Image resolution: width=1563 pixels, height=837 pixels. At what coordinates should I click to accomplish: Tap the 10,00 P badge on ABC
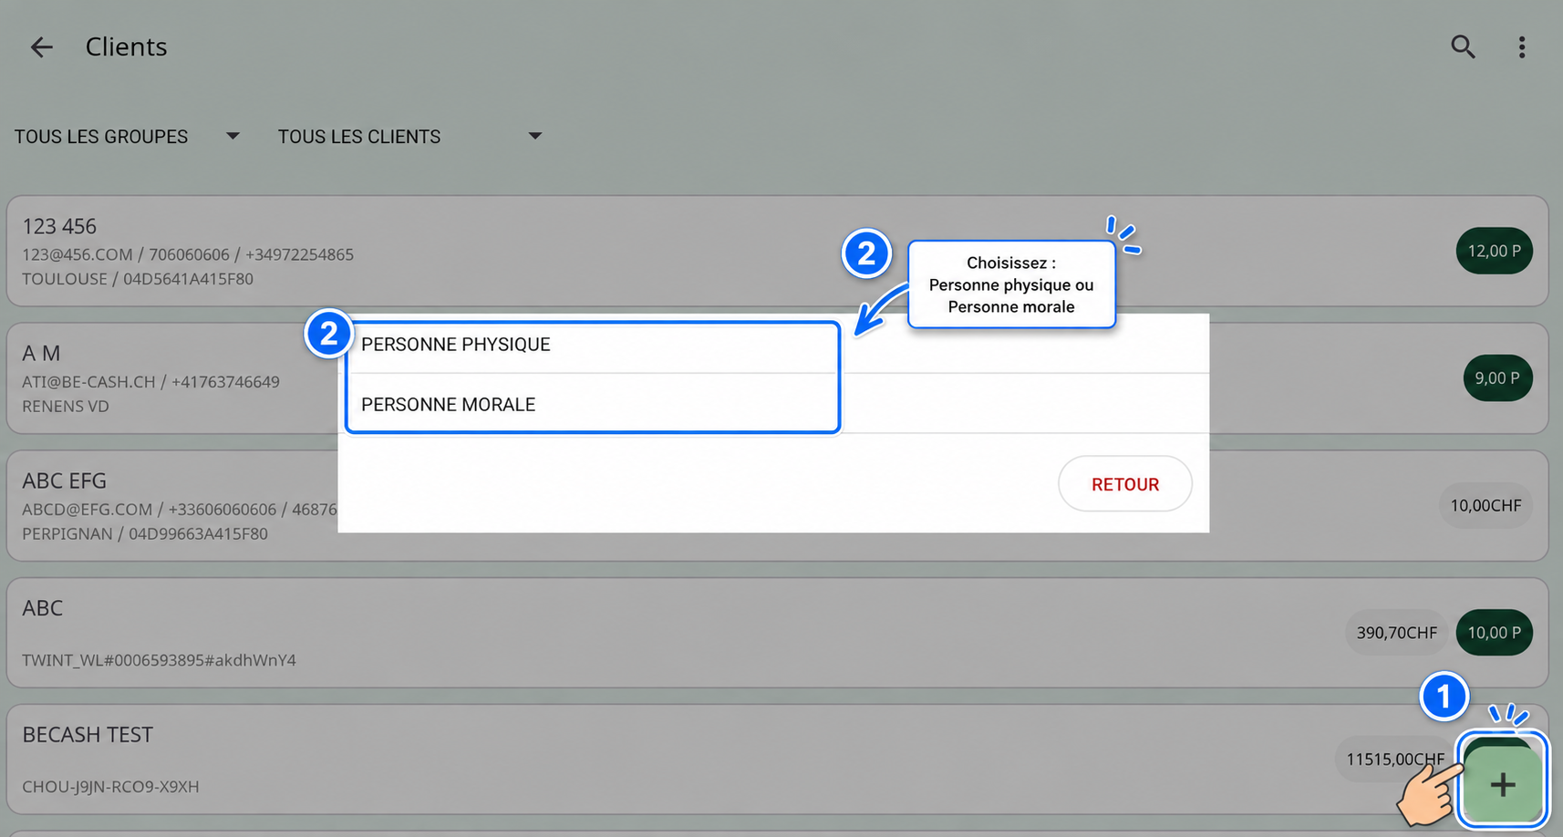1494,633
